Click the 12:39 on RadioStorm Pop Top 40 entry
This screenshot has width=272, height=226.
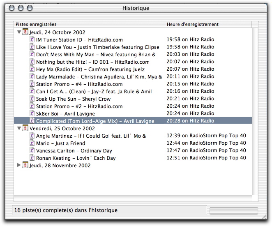pos(206,136)
